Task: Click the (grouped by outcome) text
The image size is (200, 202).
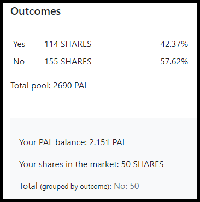Action: click(x=76, y=187)
